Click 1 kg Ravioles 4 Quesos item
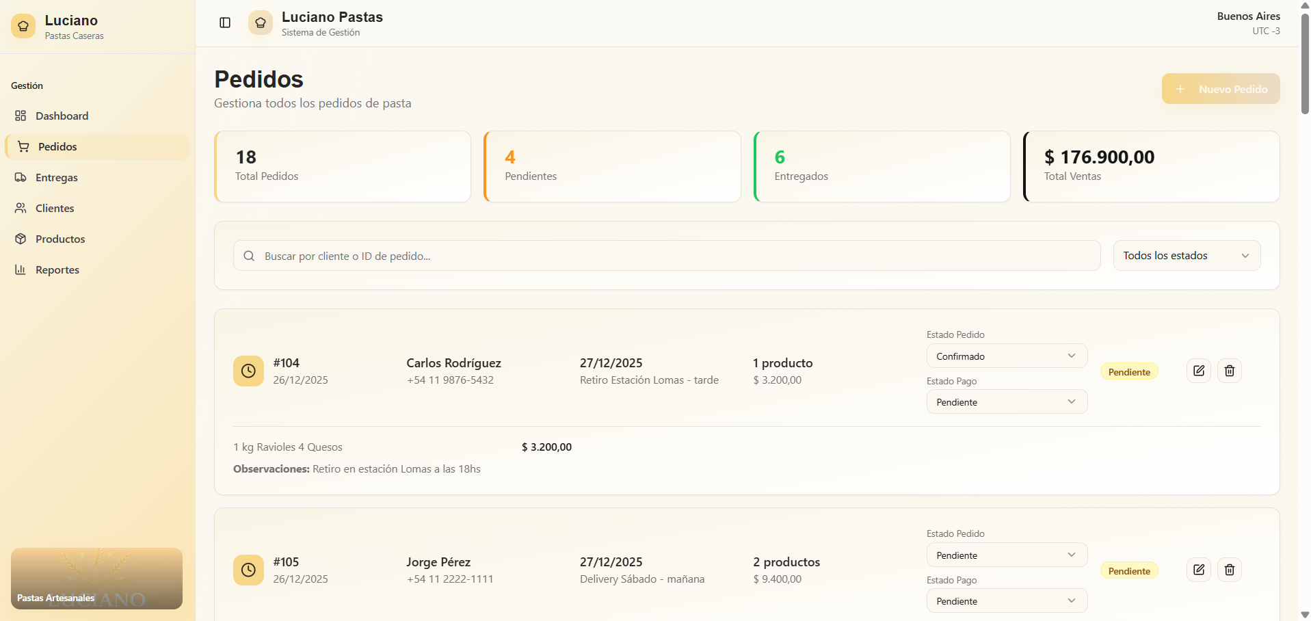The width and height of the screenshot is (1311, 621). click(x=288, y=447)
